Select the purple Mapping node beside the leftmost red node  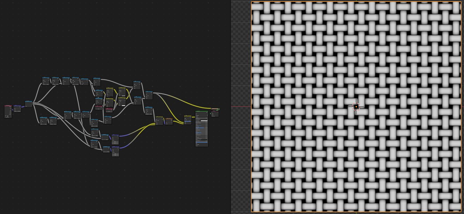(17, 109)
